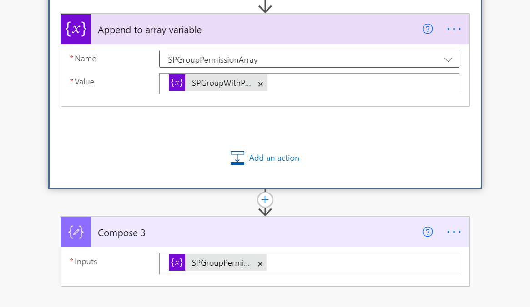Click Add an action link
The width and height of the screenshot is (530, 307).
click(274, 158)
